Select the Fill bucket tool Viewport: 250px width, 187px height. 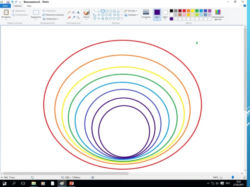pos(73,12)
